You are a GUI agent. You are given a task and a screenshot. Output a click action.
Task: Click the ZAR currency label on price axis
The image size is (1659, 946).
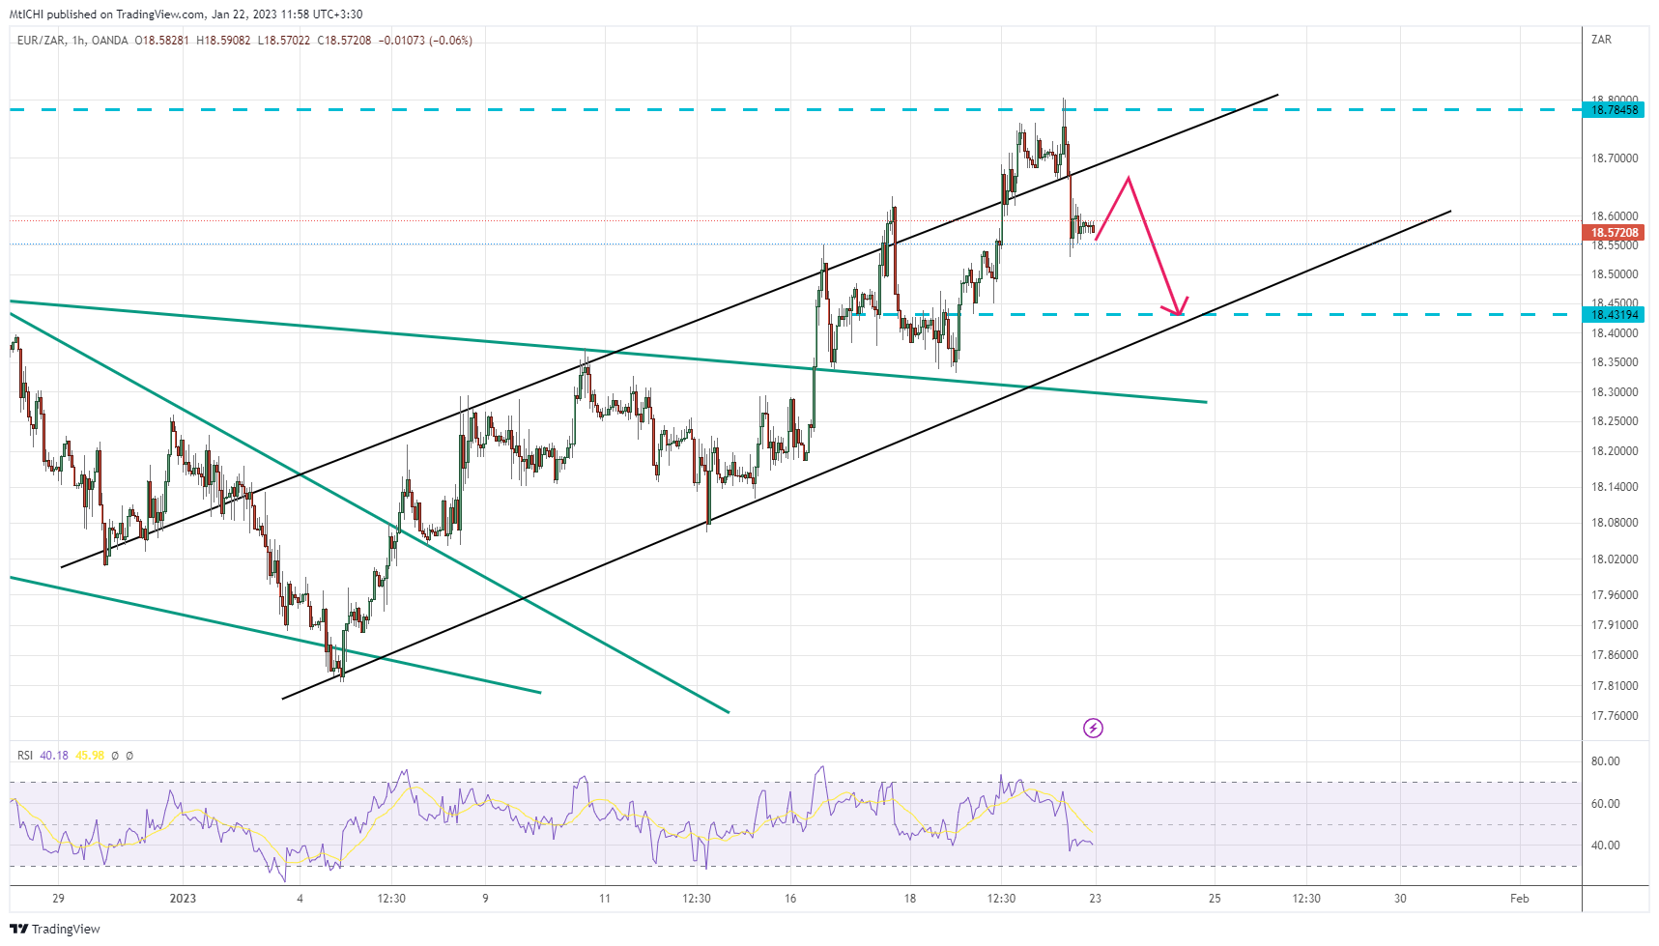click(1601, 40)
